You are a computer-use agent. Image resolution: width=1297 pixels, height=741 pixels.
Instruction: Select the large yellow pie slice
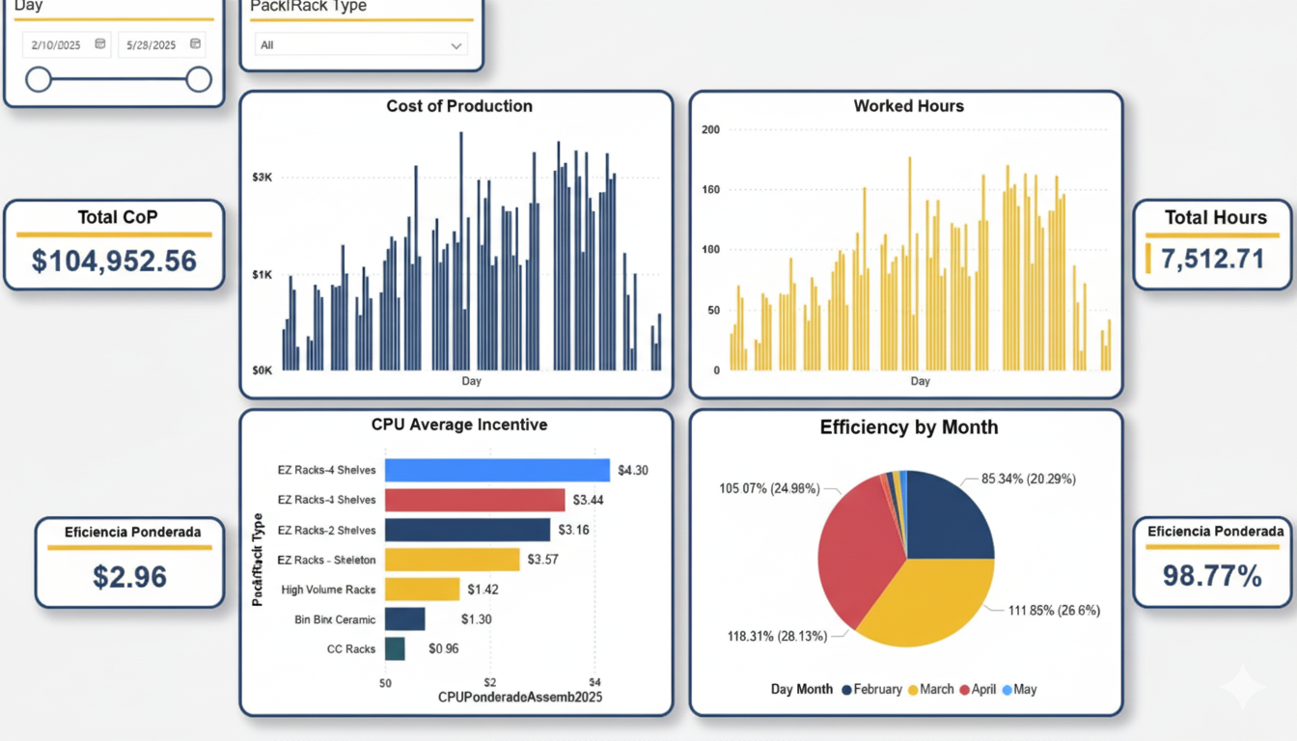[x=926, y=598]
